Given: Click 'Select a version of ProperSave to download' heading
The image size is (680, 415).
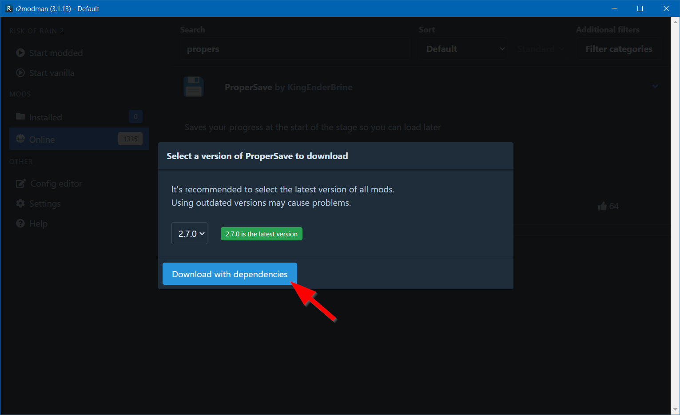Looking at the screenshot, I should click(257, 156).
